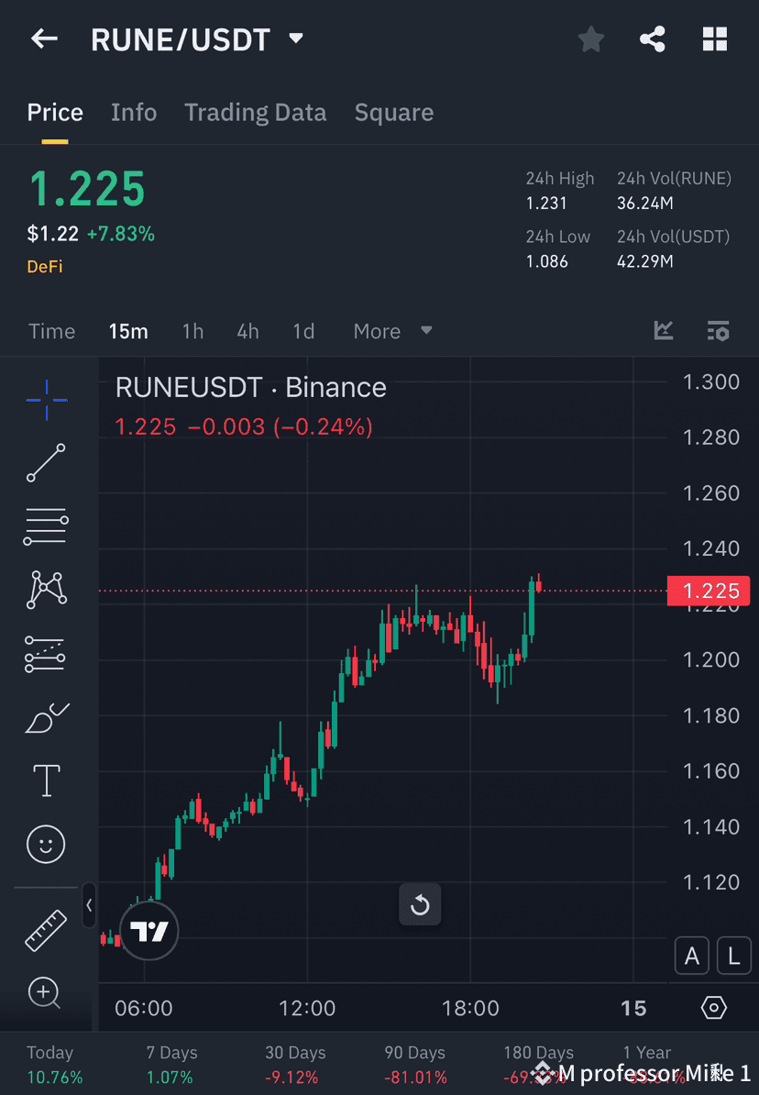The height and width of the screenshot is (1095, 759).
Task: Expand the More timeframes dropdown
Action: [392, 331]
